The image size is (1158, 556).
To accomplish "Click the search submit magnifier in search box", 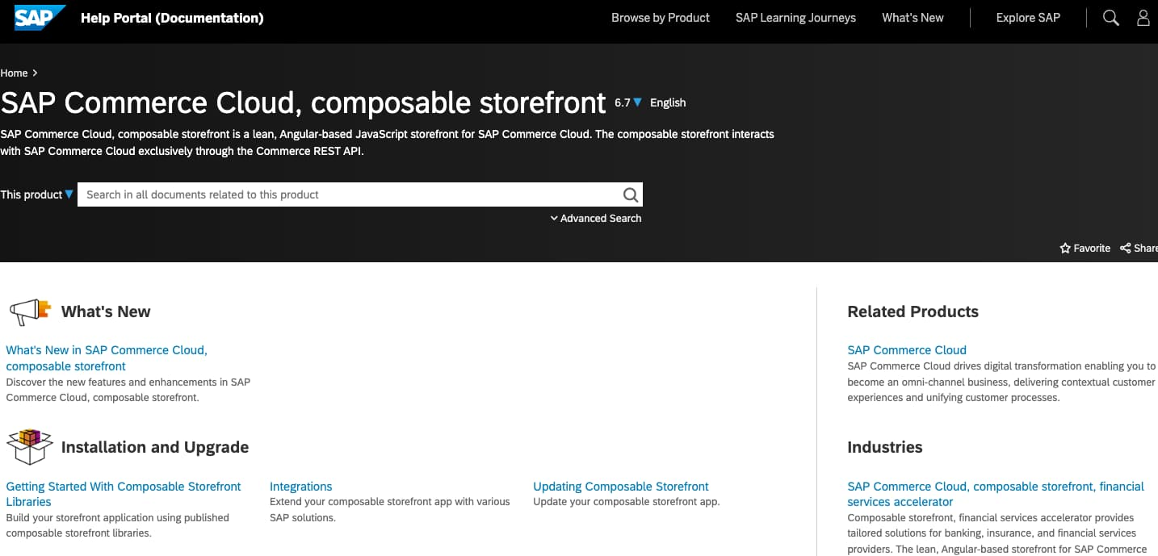I will click(631, 194).
